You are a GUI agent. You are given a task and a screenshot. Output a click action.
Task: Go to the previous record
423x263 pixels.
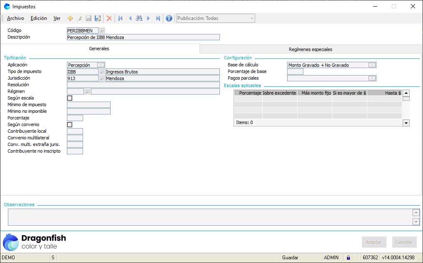coord(130,18)
